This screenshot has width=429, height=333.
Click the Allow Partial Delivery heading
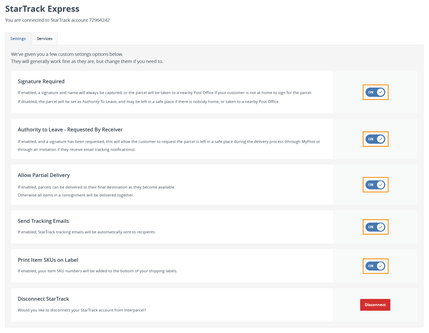[x=44, y=175]
